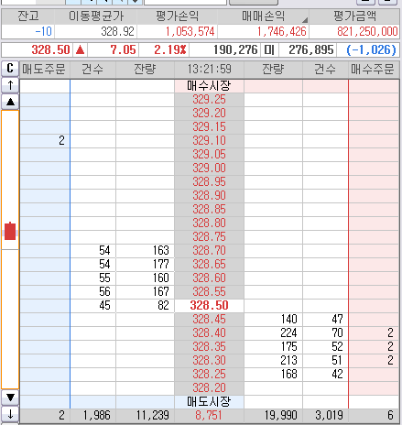Click the 매도시장 market sell cell
Image resolution: width=402 pixels, height=425 pixels.
[x=209, y=402]
